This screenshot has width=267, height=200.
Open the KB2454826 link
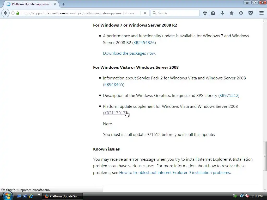click(x=144, y=42)
